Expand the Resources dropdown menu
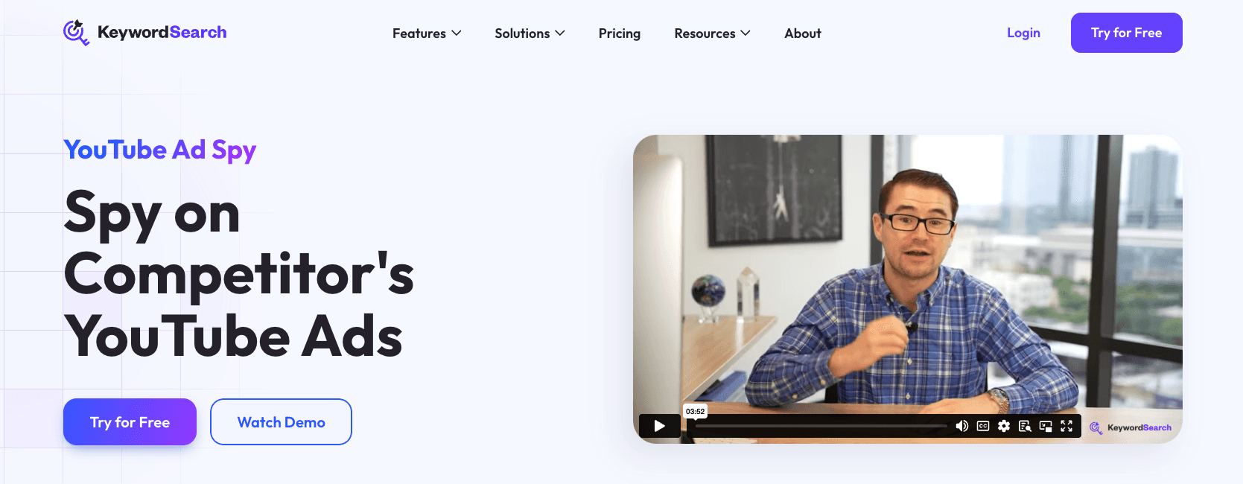 (712, 34)
